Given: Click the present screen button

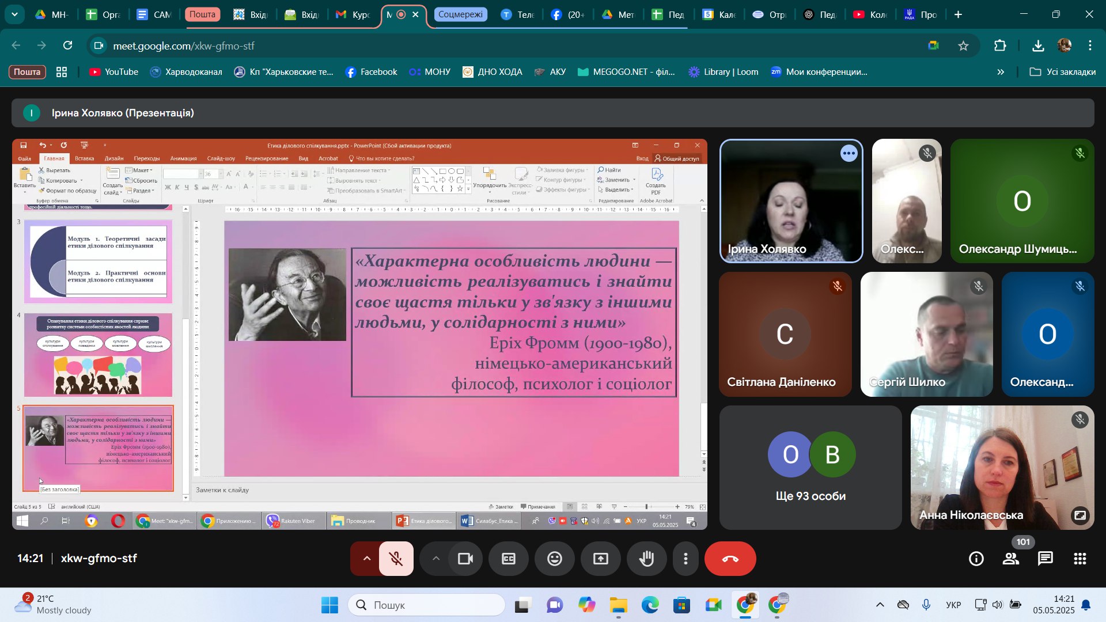Looking at the screenshot, I should (x=601, y=559).
